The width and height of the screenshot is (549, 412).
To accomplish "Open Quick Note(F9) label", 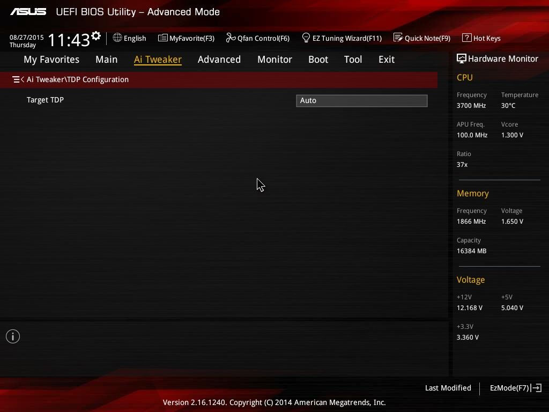I will tap(427, 38).
